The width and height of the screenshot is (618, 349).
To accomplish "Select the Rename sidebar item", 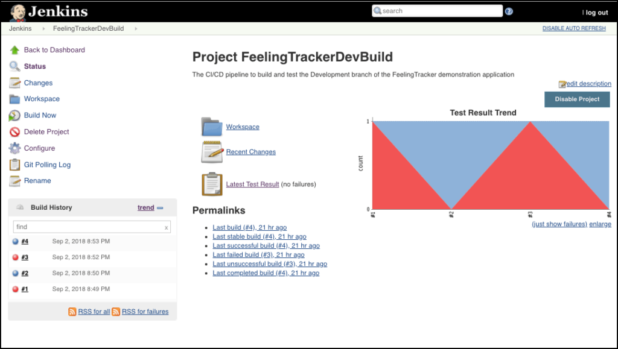I will click(37, 181).
